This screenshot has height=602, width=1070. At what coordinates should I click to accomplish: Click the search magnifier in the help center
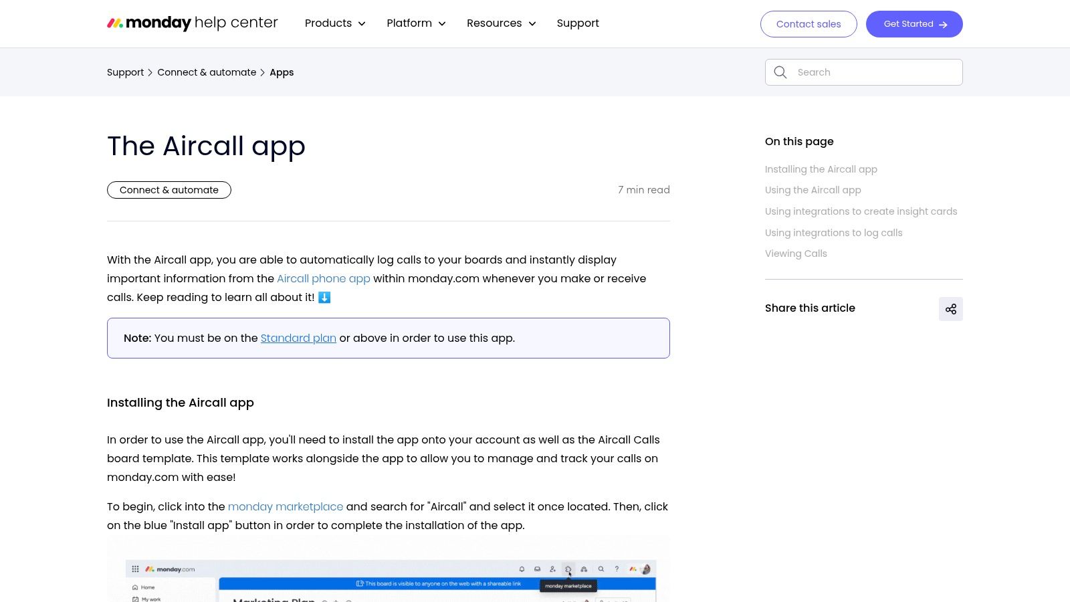tap(780, 72)
